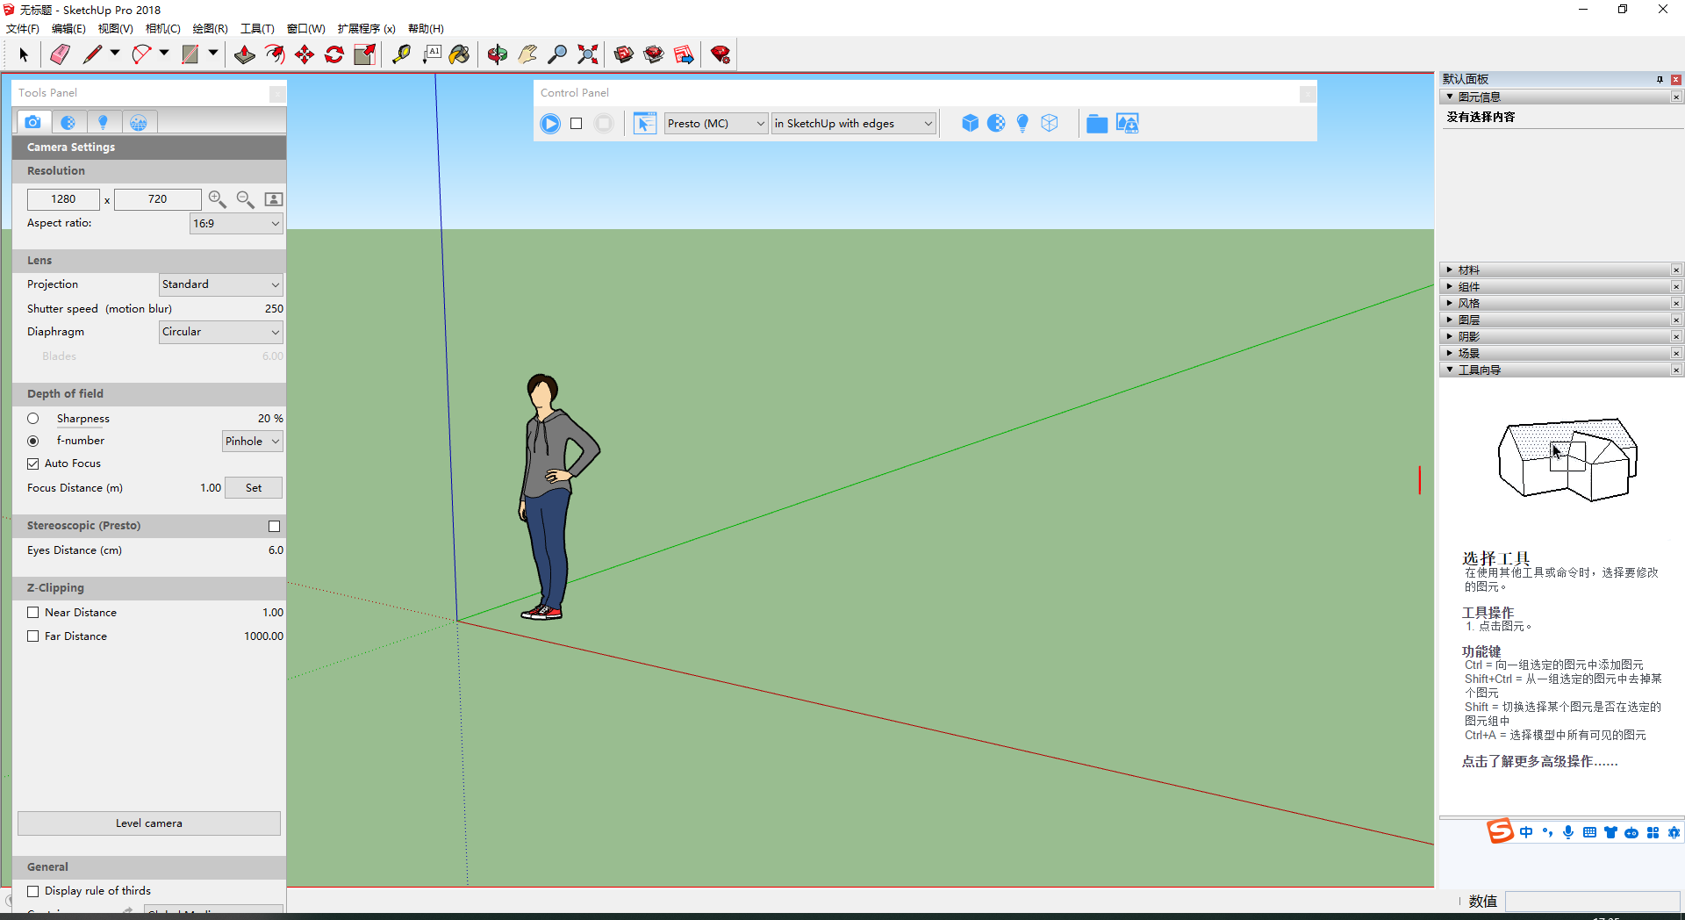Choose the Rotate tool

click(334, 54)
